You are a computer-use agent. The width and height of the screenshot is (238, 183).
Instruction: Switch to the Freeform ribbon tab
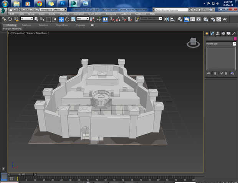pyautogui.click(x=26, y=25)
